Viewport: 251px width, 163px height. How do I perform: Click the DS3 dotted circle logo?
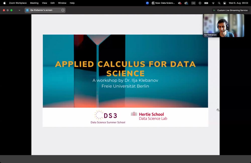pyautogui.click(x=99, y=115)
